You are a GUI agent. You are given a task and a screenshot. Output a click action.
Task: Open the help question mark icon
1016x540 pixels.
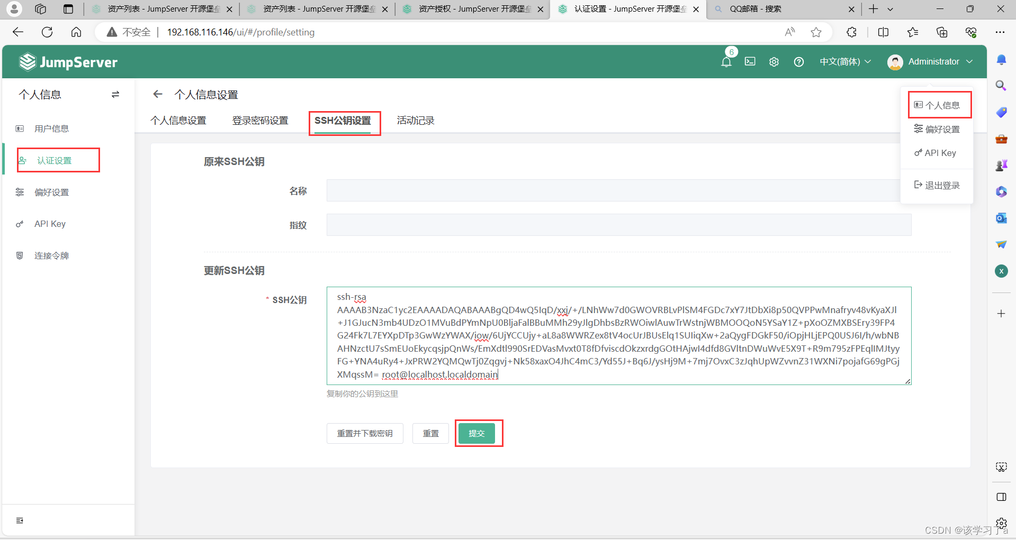[799, 62]
